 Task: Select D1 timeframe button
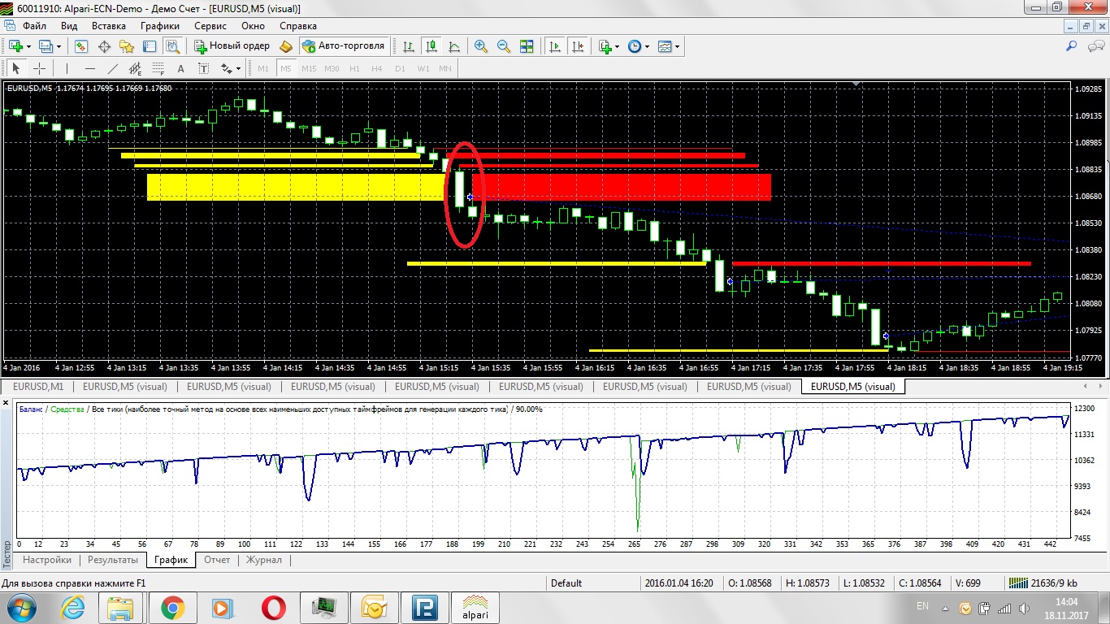(x=400, y=69)
